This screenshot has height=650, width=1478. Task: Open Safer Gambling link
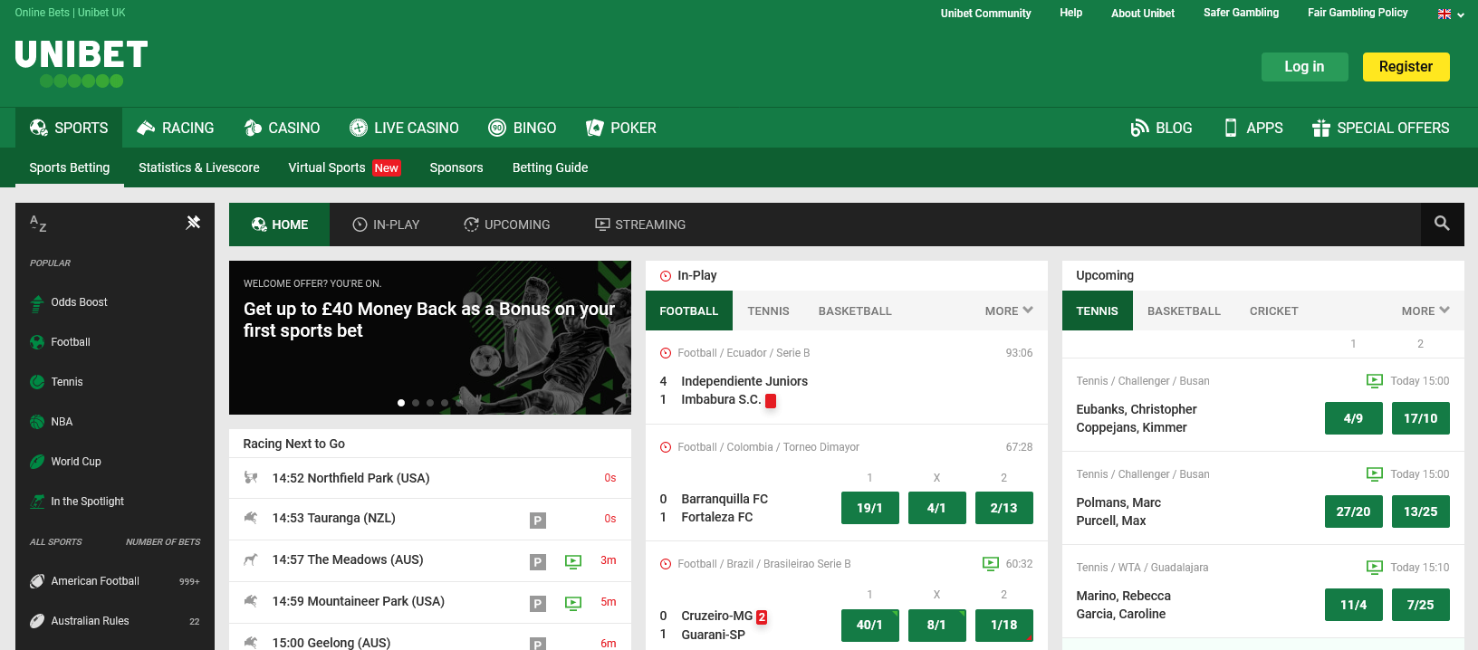pyautogui.click(x=1242, y=13)
